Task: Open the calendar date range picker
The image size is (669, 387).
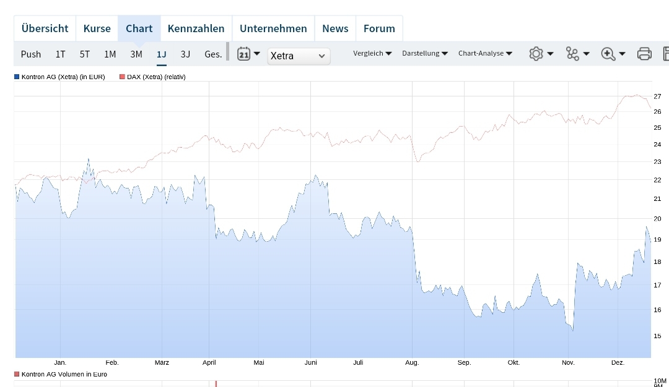Action: pyautogui.click(x=245, y=54)
